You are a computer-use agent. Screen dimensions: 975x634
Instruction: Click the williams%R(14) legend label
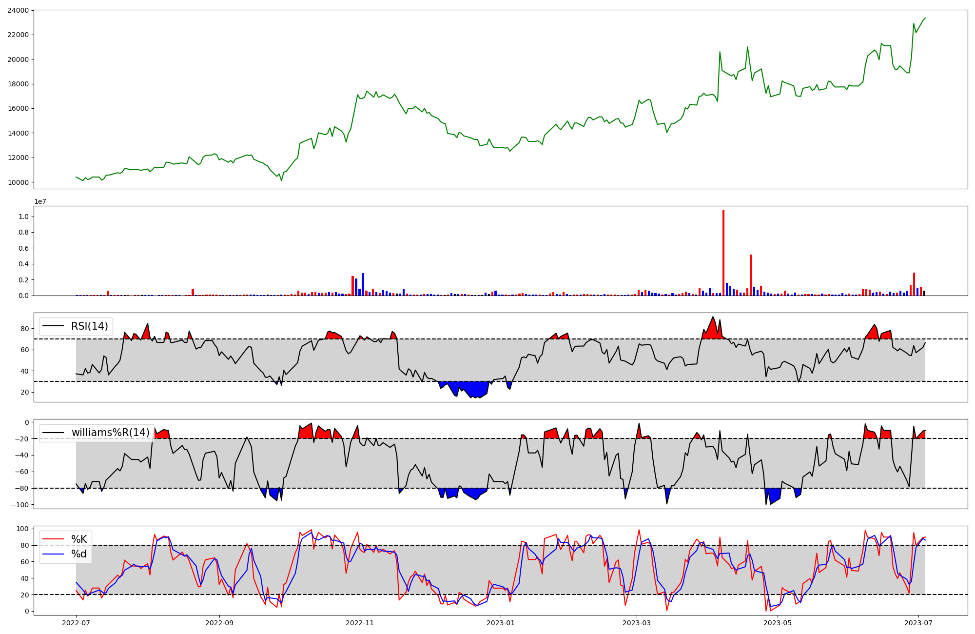(110, 433)
